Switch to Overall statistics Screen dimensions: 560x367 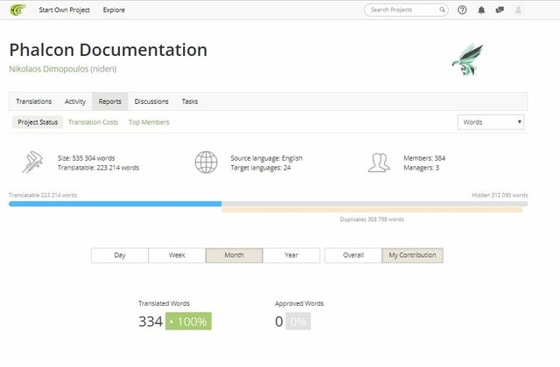(x=353, y=255)
